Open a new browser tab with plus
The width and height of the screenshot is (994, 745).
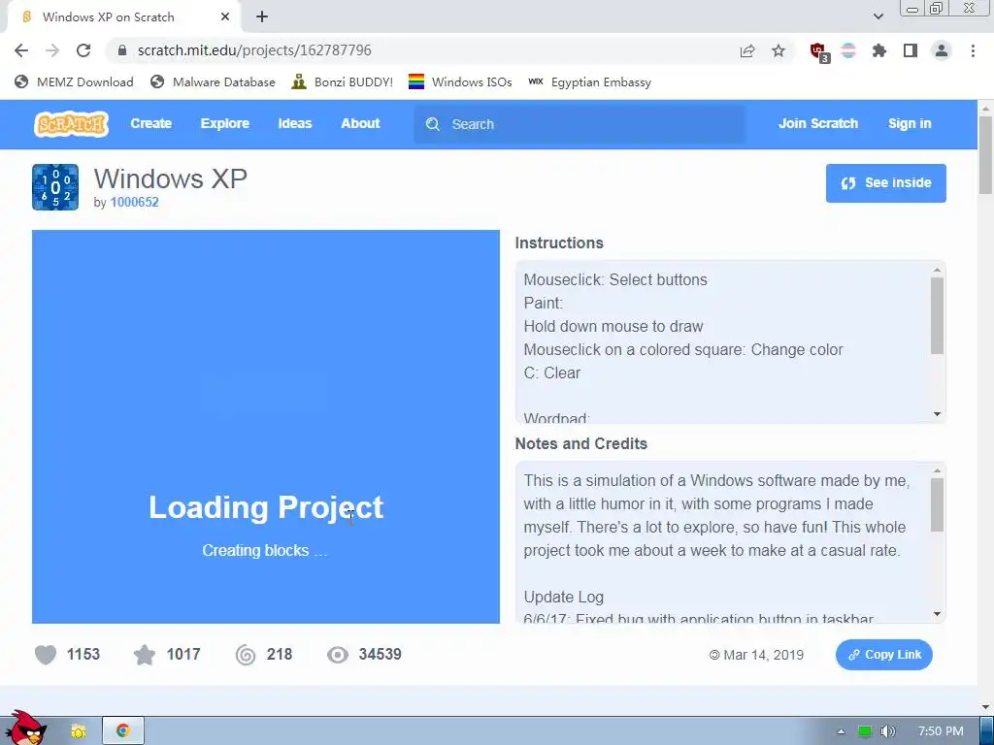click(262, 17)
